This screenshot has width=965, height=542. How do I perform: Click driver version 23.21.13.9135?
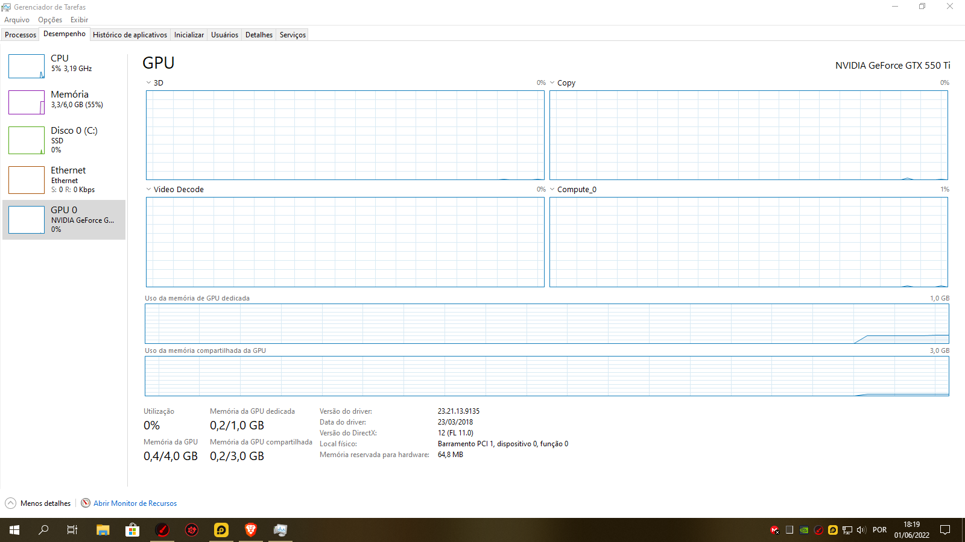coord(459,411)
